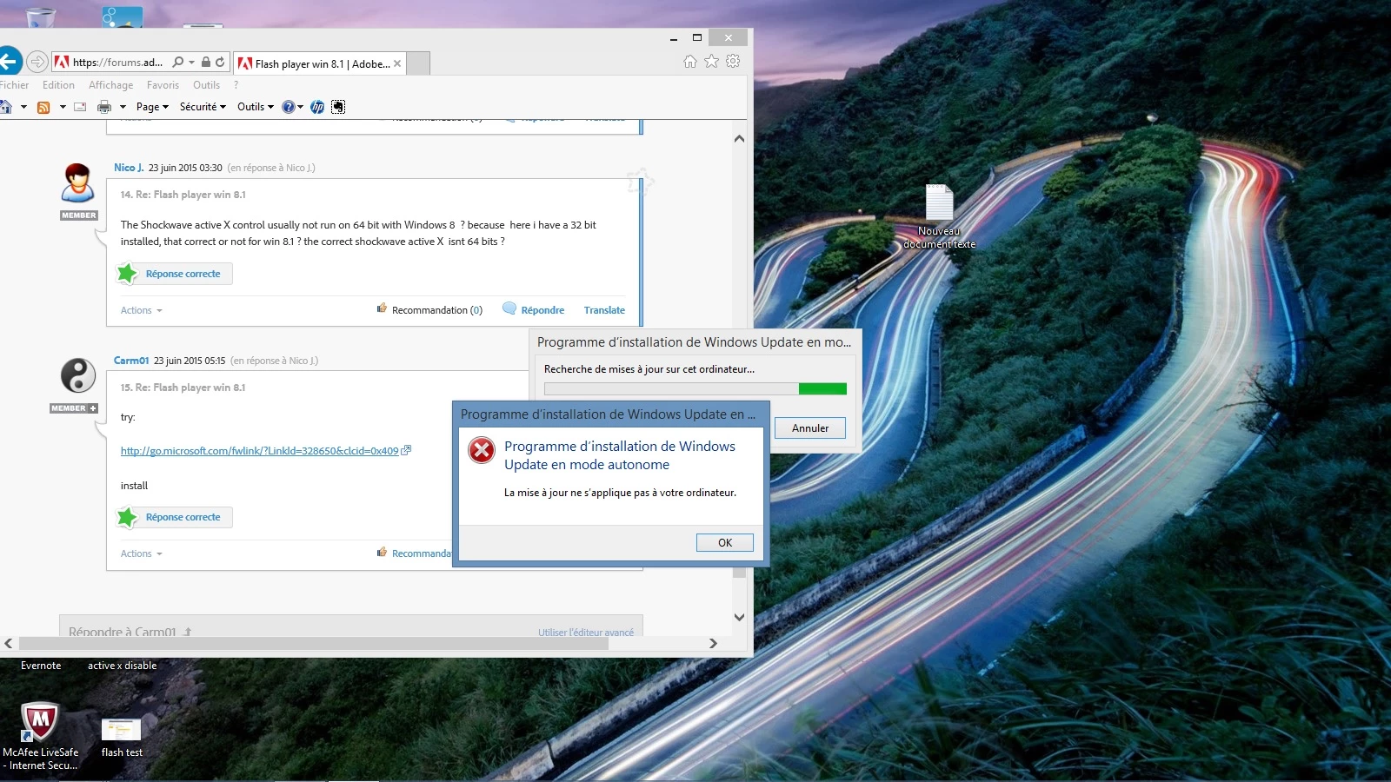The width and height of the screenshot is (1391, 782).
Task: Click Recommandation (0) on post 14
Action: tap(429, 309)
